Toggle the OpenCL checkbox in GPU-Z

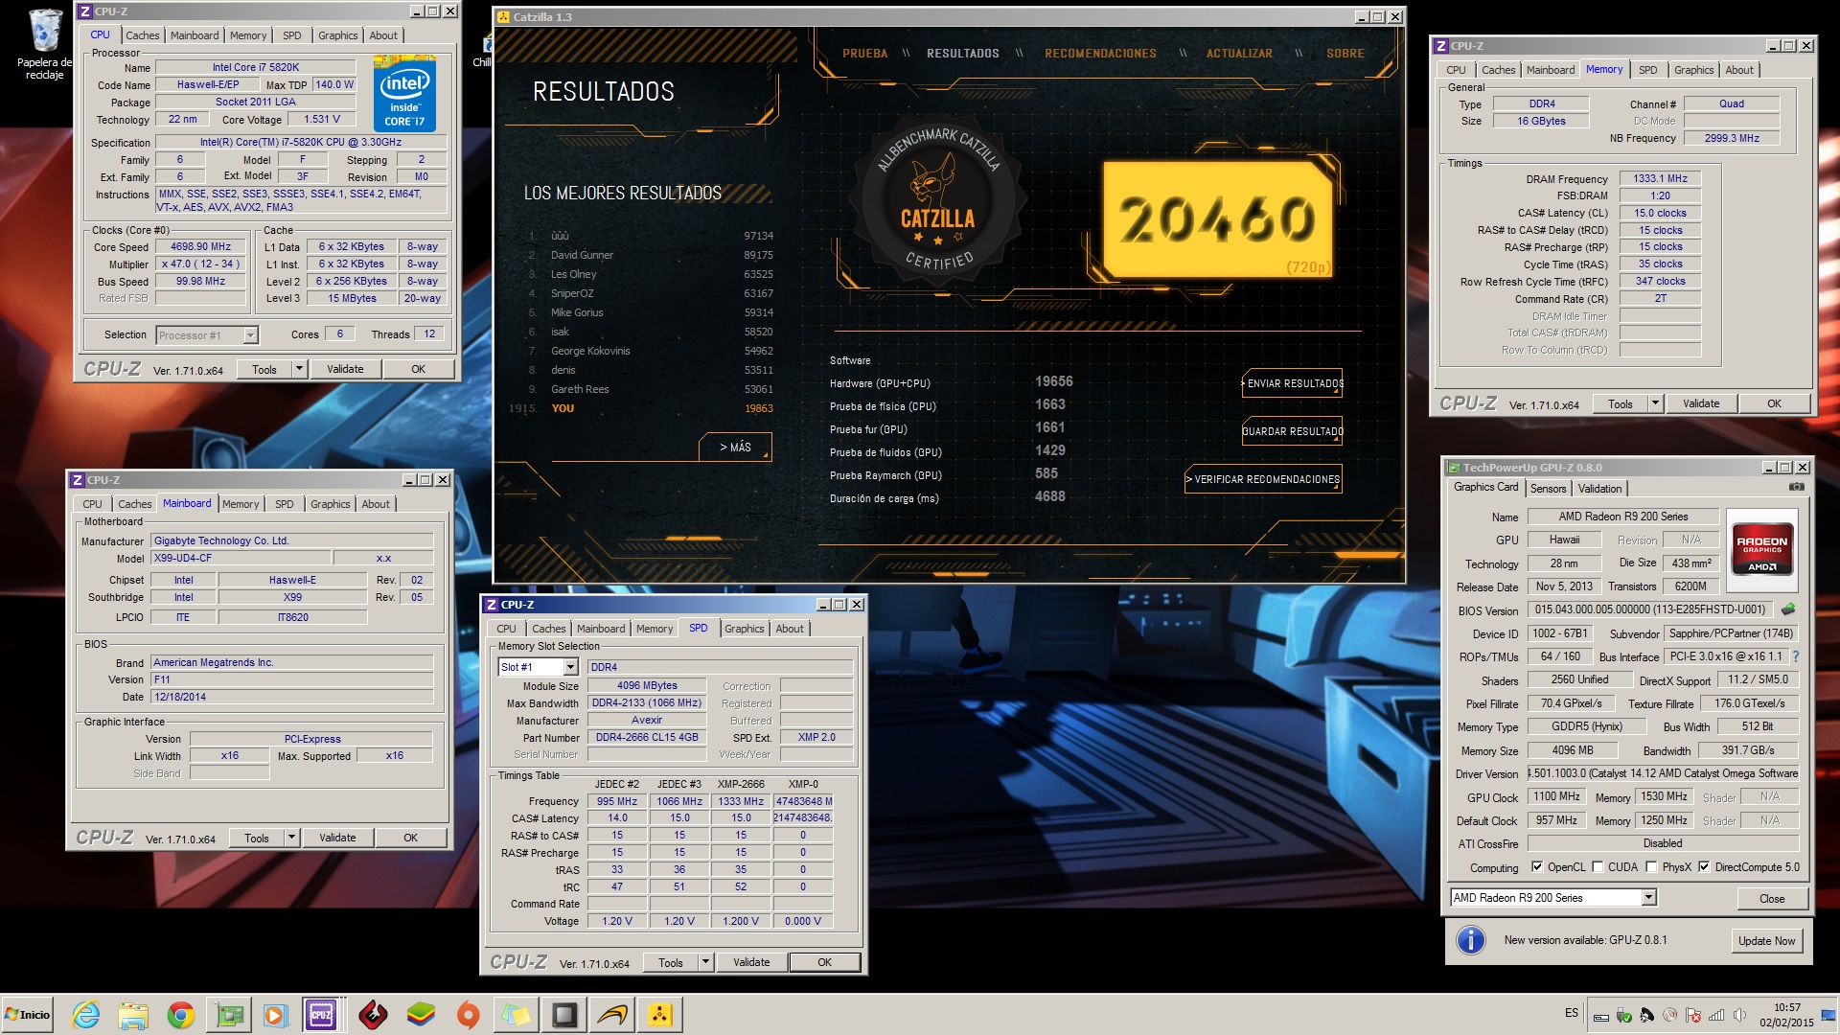(x=1537, y=867)
